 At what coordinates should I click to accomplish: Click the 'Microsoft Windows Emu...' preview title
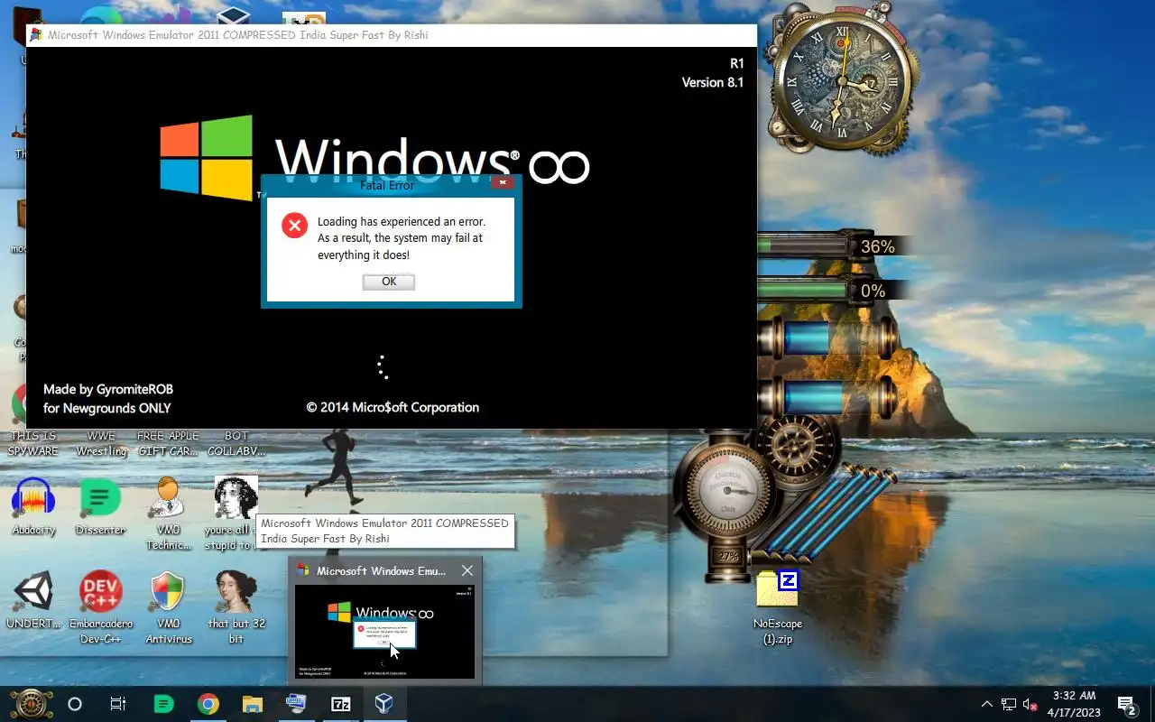(x=381, y=570)
